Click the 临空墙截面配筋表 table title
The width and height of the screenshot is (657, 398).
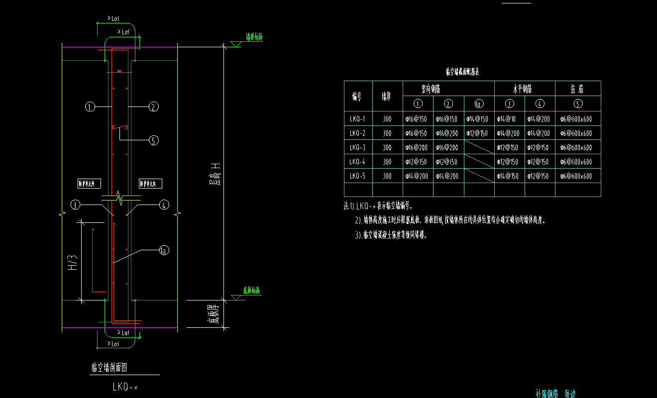(462, 72)
